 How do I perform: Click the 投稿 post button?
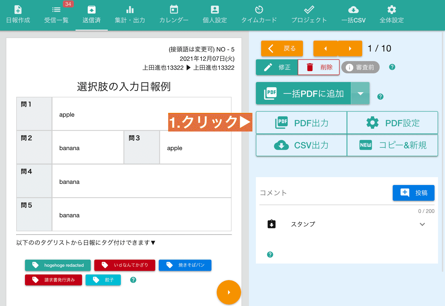pyautogui.click(x=414, y=193)
